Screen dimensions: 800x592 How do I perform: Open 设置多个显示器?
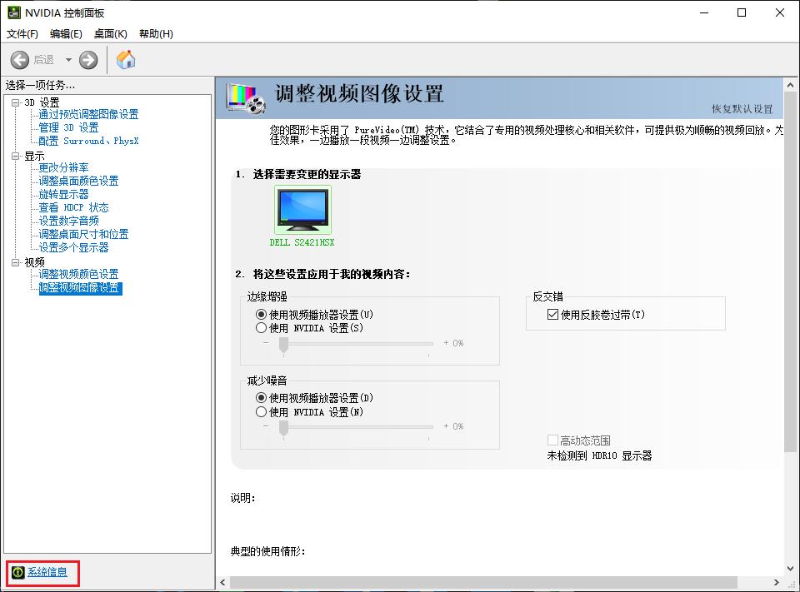73,247
